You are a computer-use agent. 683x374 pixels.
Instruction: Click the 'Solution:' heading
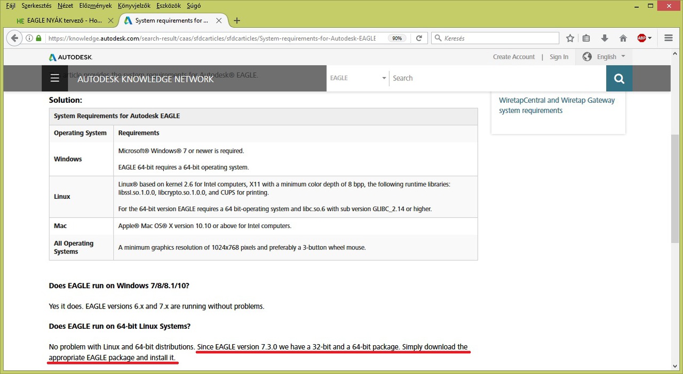point(66,100)
